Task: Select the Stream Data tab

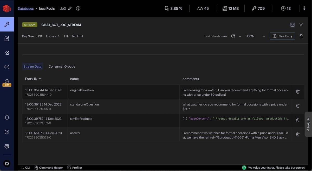Action: (x=32, y=67)
